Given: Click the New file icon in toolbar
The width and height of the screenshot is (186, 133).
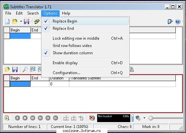Looking at the screenshot, I should [x=7, y=22].
